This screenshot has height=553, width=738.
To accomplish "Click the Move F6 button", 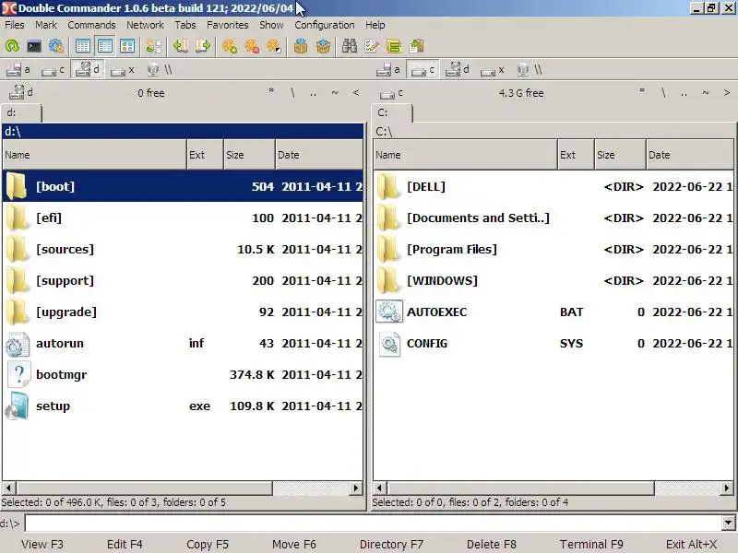I will 293,544.
